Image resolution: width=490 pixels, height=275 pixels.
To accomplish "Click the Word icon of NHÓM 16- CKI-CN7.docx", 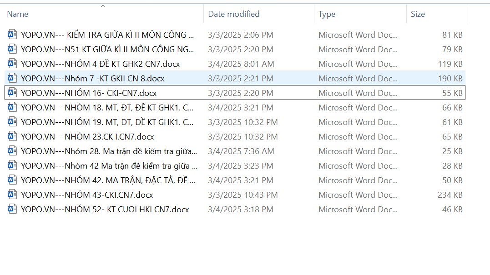I will click(x=12, y=93).
